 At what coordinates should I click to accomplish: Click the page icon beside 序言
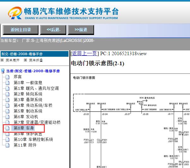[x=8, y=77]
